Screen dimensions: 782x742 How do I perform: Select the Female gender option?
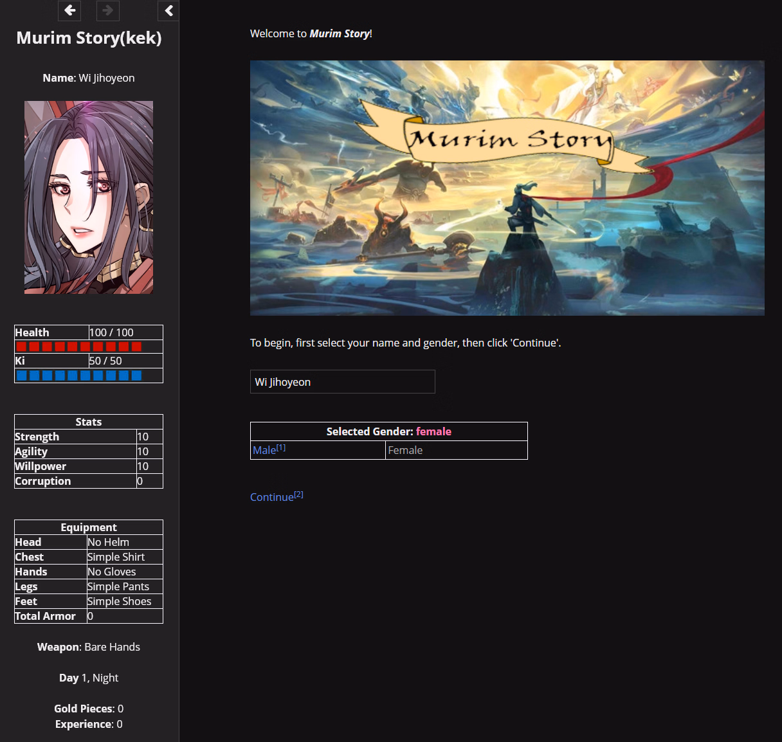click(x=405, y=450)
